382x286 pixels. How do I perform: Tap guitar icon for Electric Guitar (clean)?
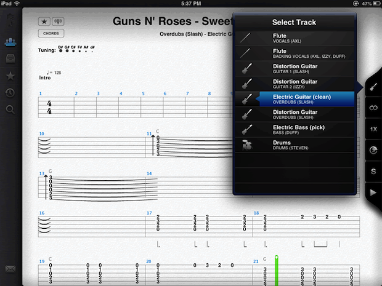247,99
